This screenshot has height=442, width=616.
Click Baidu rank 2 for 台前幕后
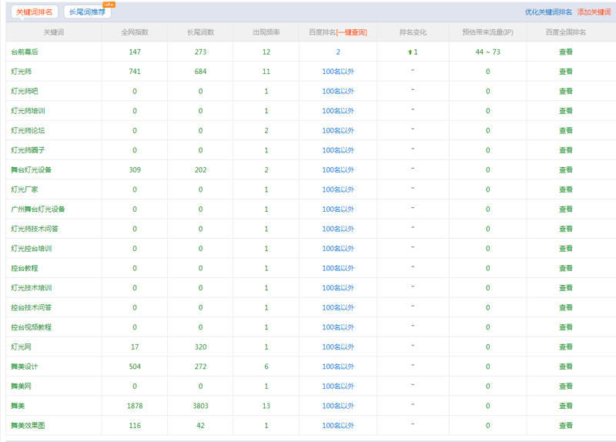(x=337, y=52)
